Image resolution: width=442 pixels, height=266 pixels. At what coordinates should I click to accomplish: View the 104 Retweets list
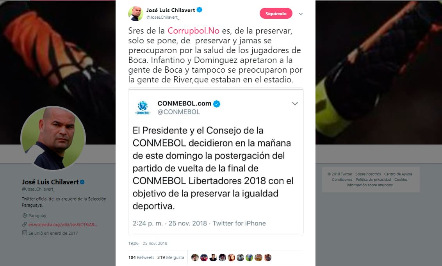[x=141, y=257]
